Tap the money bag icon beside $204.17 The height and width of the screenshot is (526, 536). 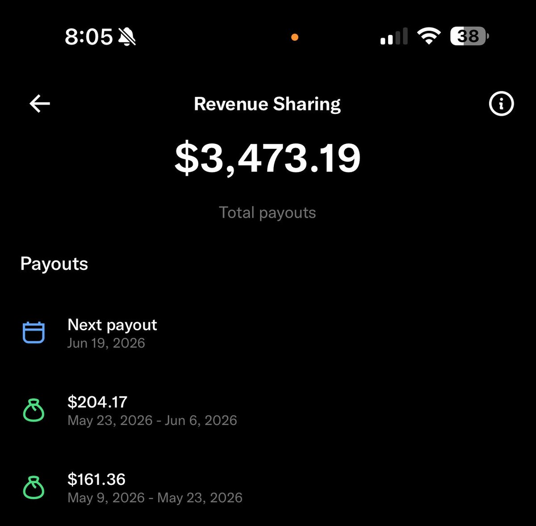point(33,410)
